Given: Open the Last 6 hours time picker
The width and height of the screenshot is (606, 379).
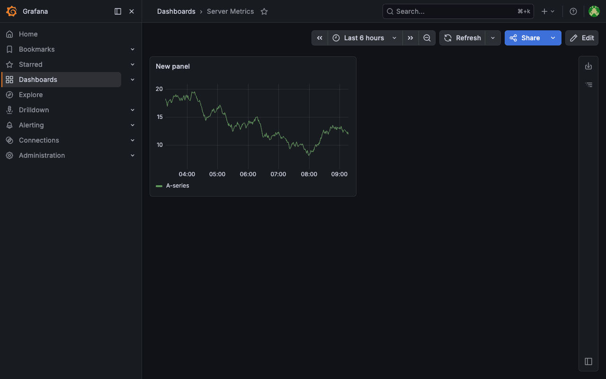Looking at the screenshot, I should click(365, 38).
